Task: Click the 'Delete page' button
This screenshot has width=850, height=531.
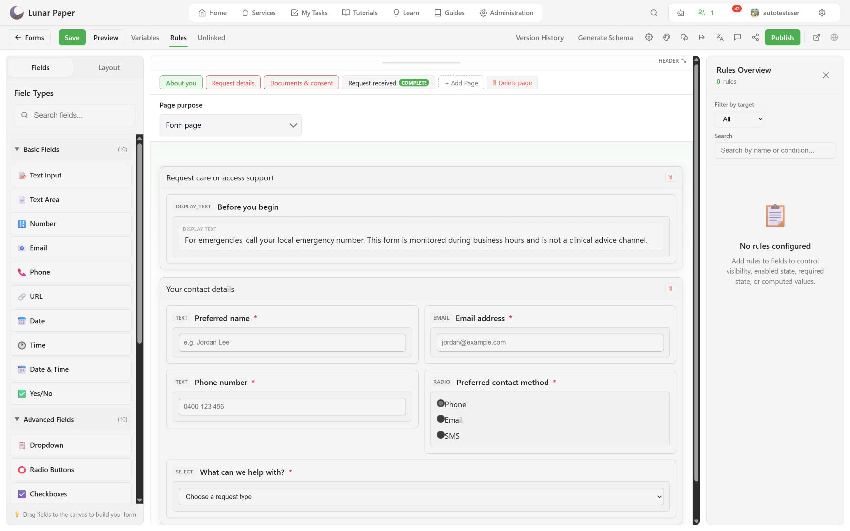Action: click(x=512, y=83)
